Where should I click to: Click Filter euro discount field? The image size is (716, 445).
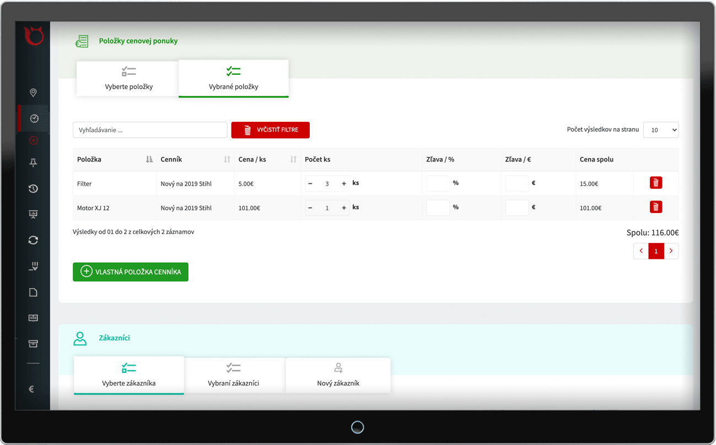tap(517, 183)
